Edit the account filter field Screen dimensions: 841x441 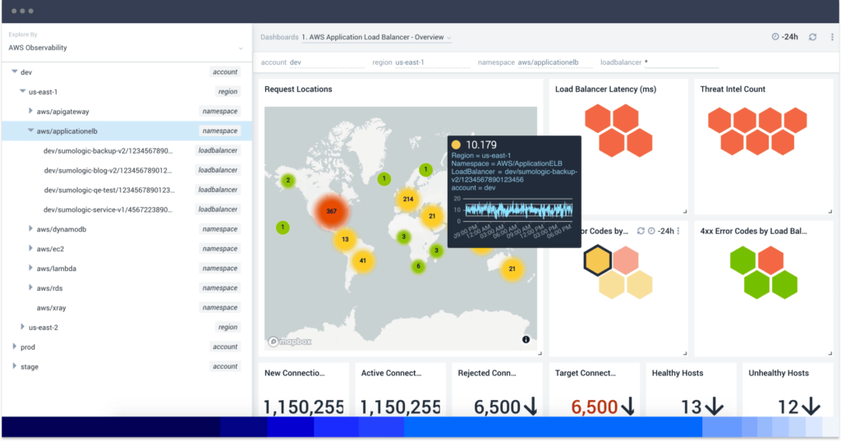tap(327, 62)
